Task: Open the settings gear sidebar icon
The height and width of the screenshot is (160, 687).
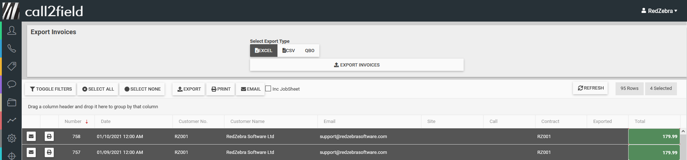Action: 12,138
